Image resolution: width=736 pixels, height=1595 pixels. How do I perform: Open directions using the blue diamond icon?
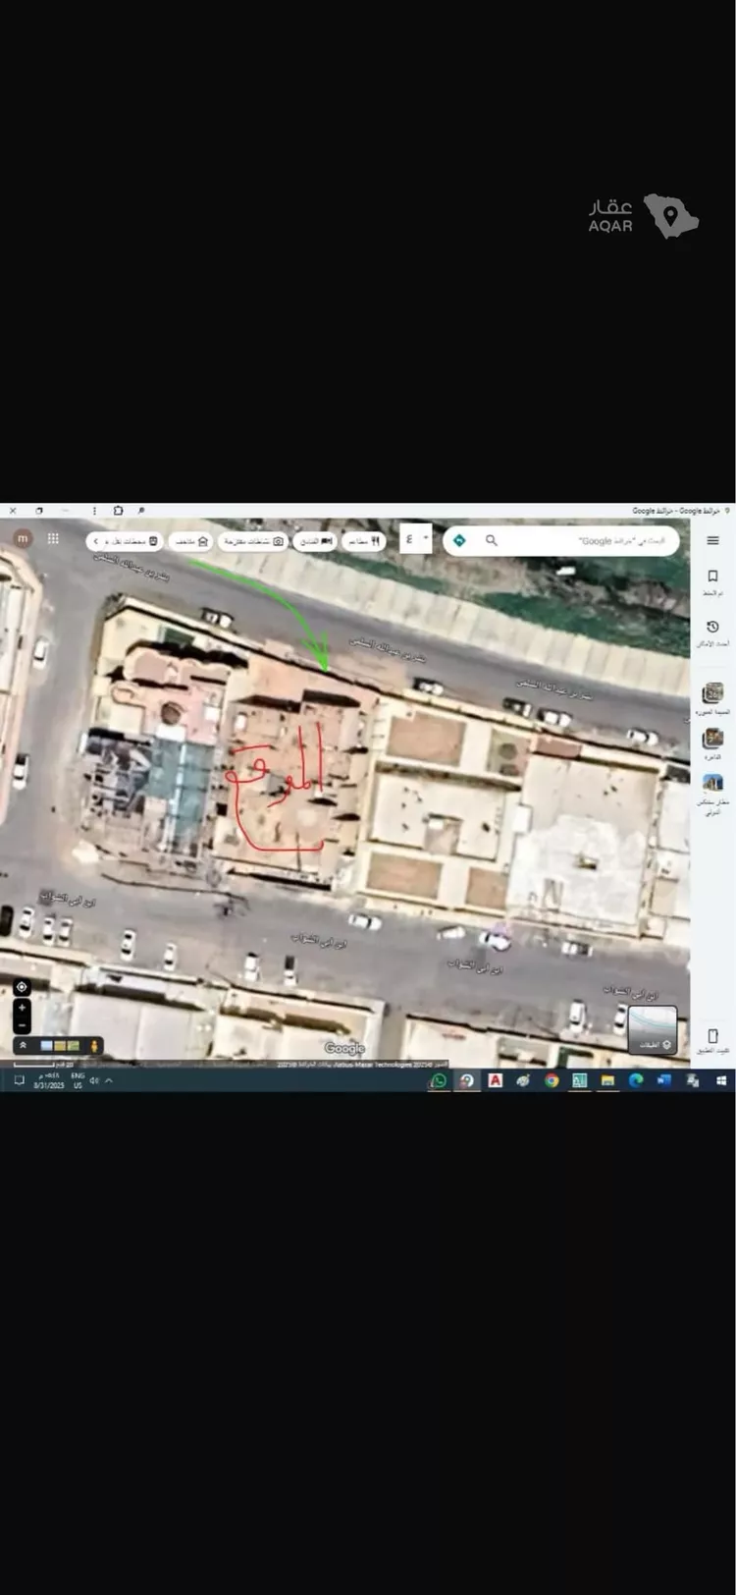[x=458, y=540]
